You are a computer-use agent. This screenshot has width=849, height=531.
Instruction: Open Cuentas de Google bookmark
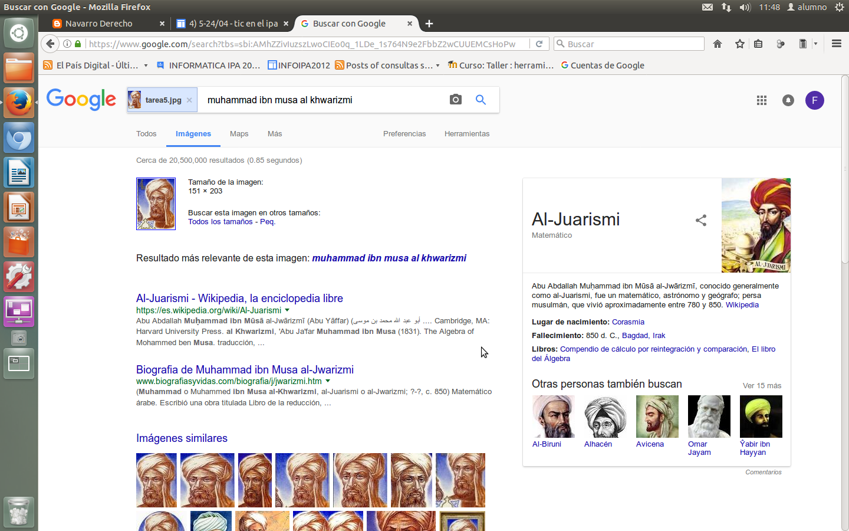[602, 65]
